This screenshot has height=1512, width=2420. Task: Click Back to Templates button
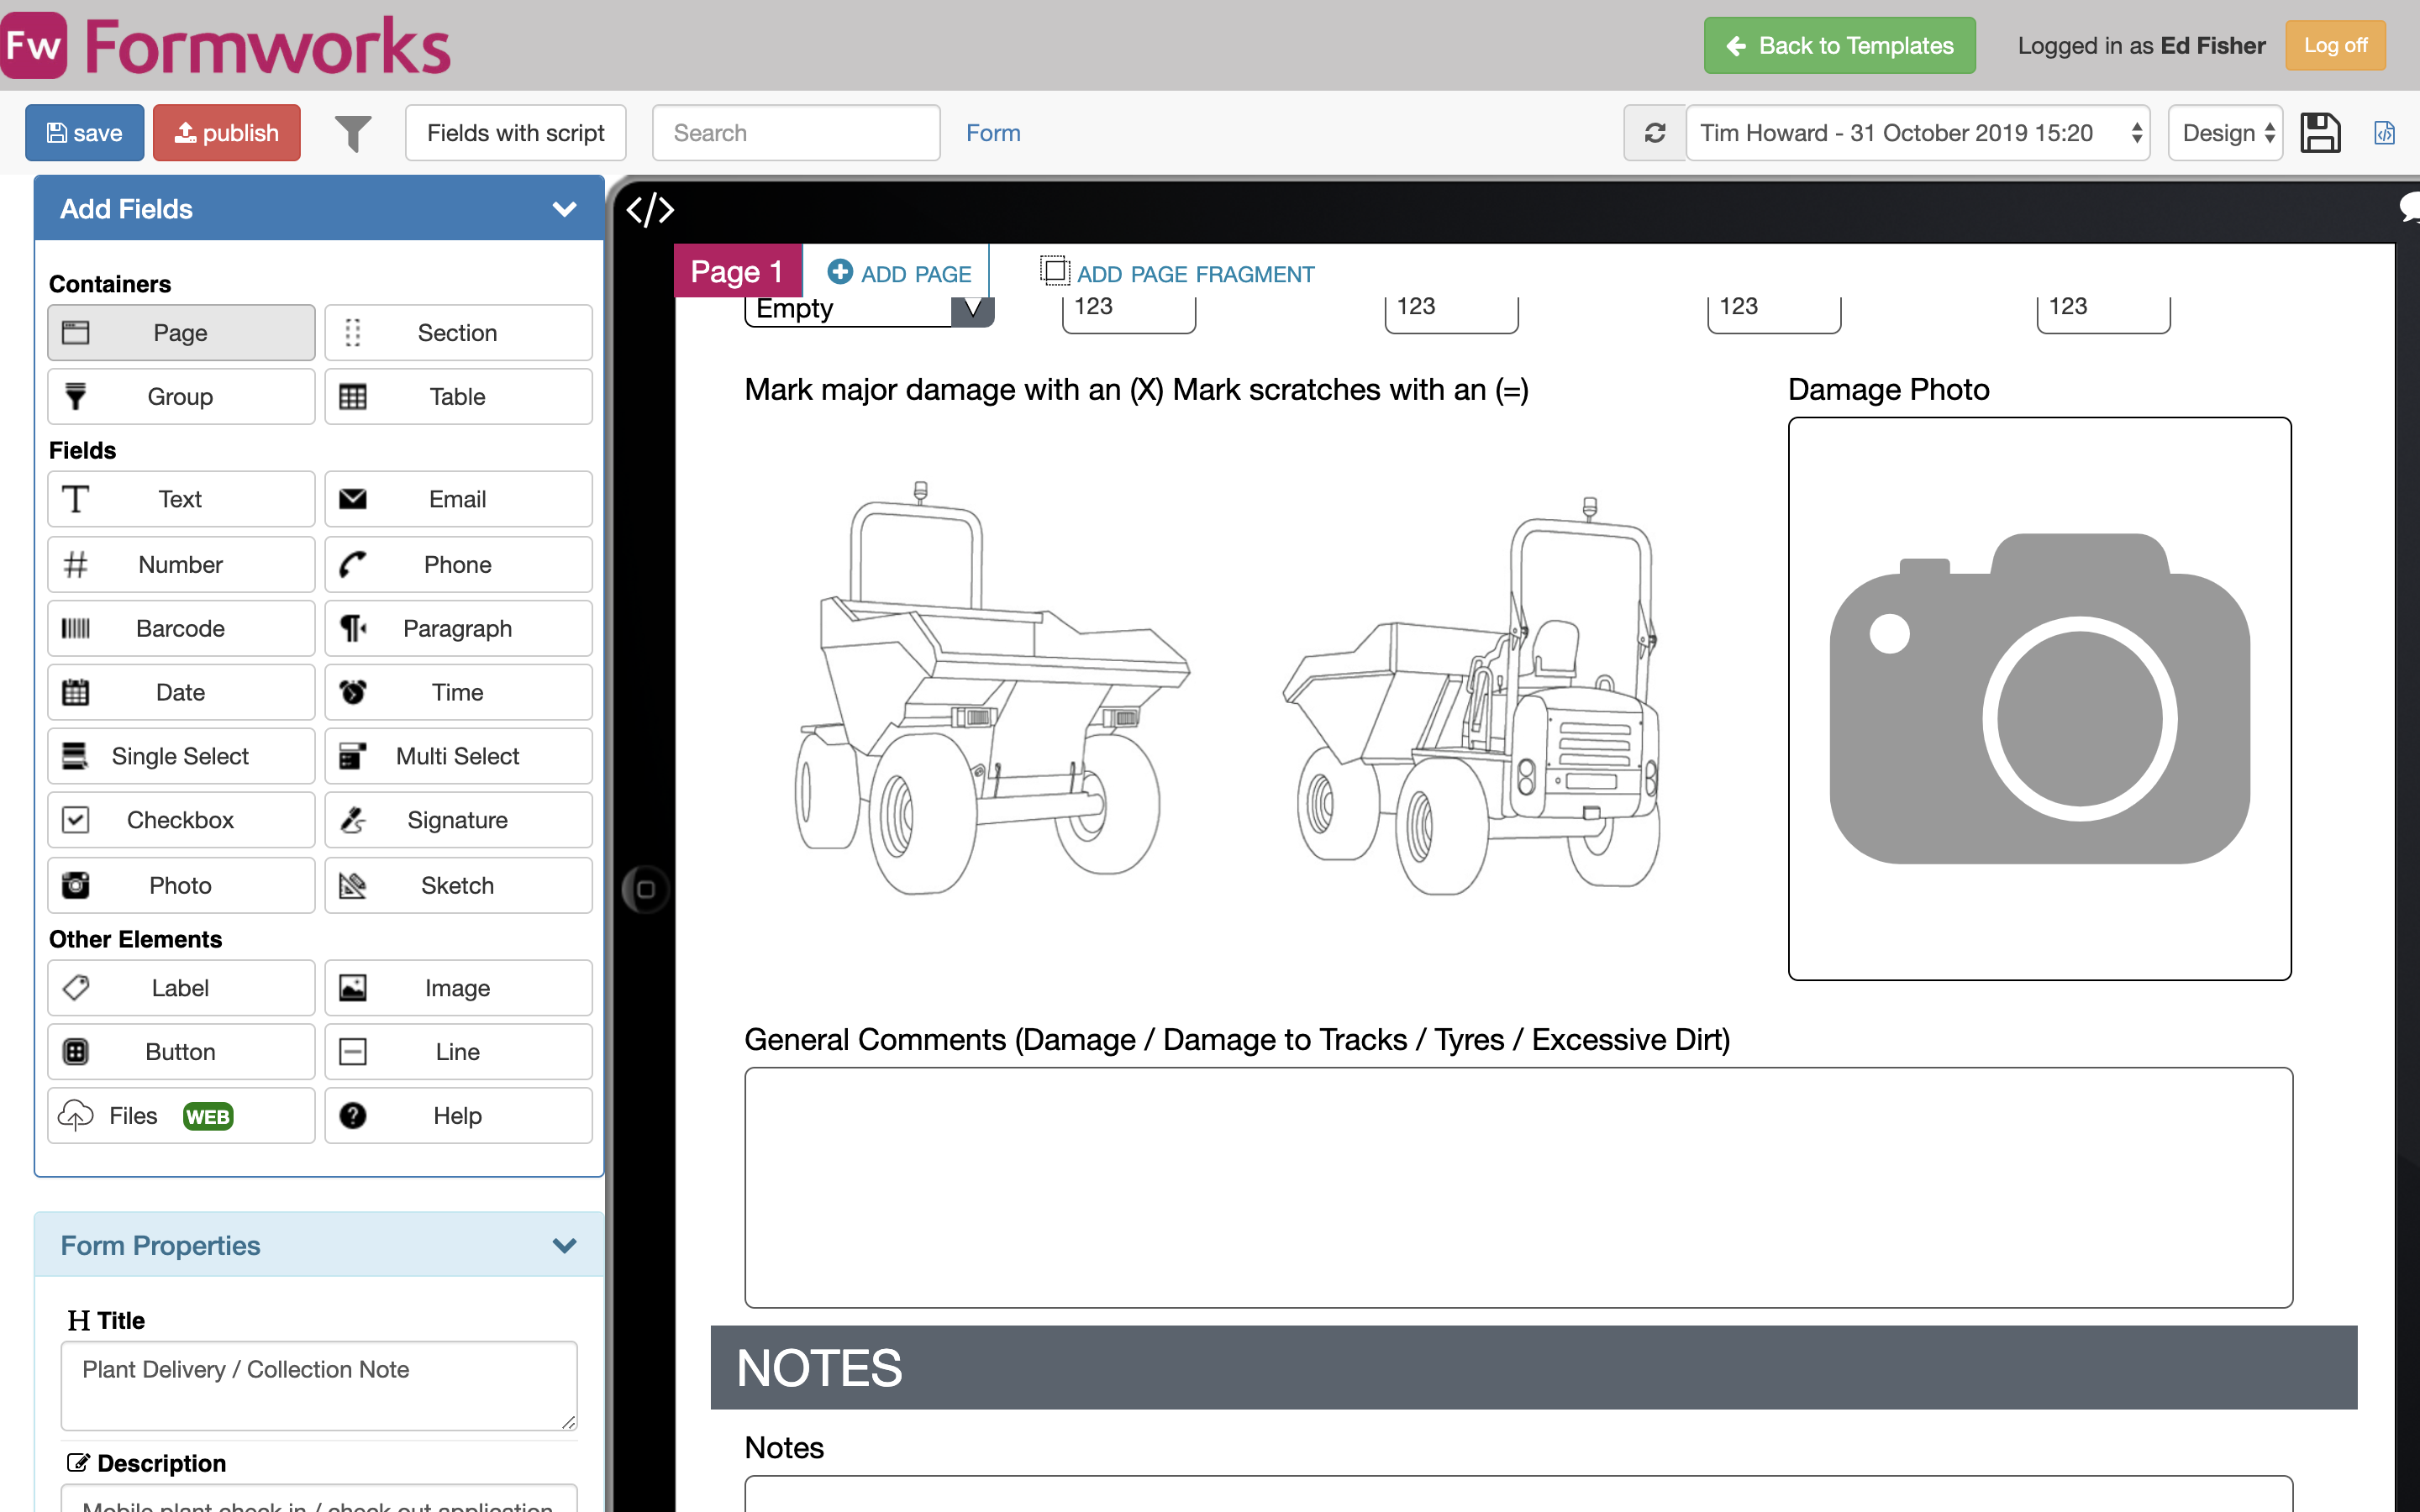click(x=1839, y=46)
